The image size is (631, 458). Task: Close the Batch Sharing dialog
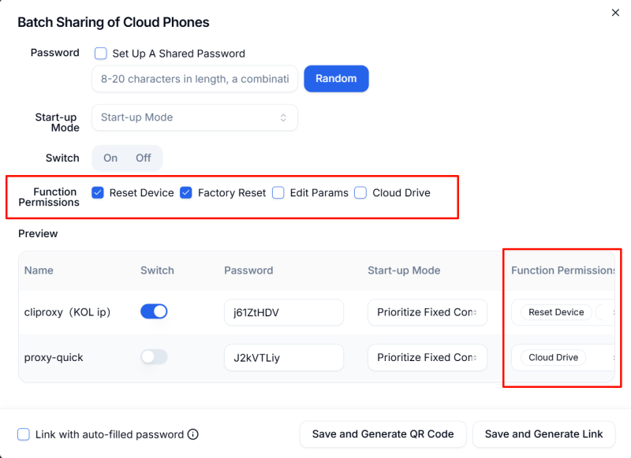615,13
